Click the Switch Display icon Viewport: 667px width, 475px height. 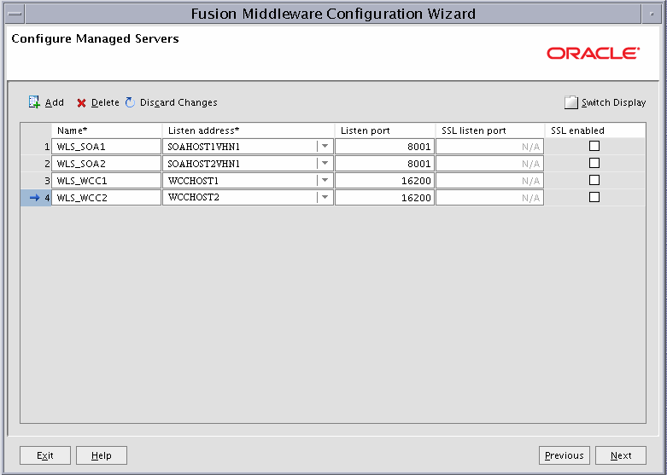tap(570, 102)
